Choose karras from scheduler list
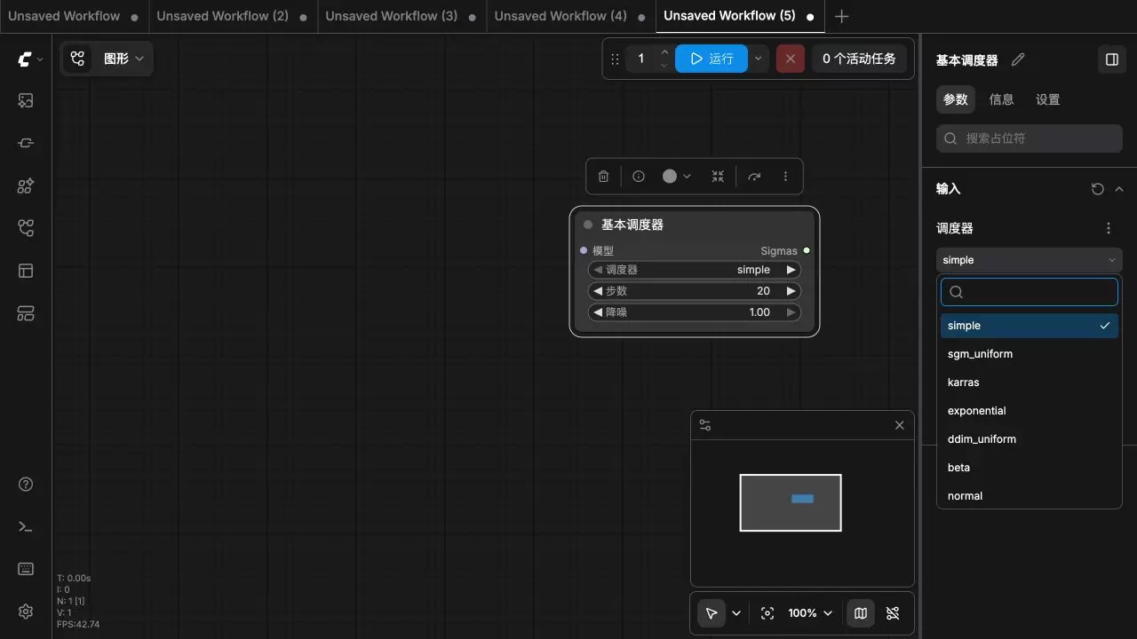Screen dimensions: 1137x639 pos(1030,383)
